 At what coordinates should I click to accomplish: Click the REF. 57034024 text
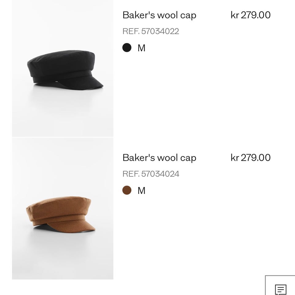click(151, 174)
